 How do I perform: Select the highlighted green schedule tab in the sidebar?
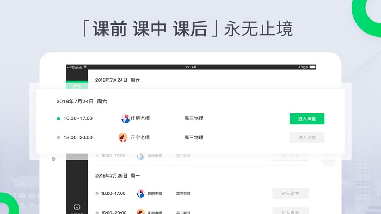click(x=77, y=85)
